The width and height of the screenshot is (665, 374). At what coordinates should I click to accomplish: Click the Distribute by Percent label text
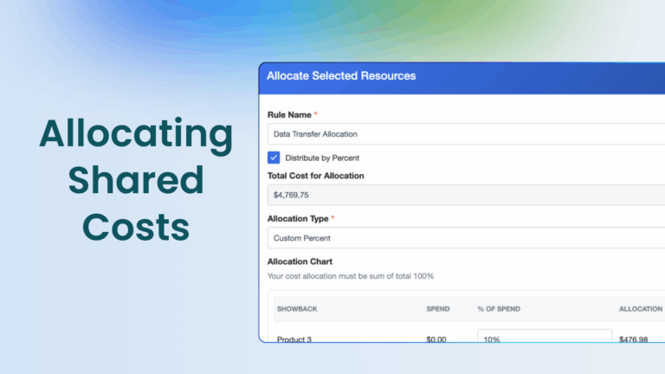[x=321, y=158]
